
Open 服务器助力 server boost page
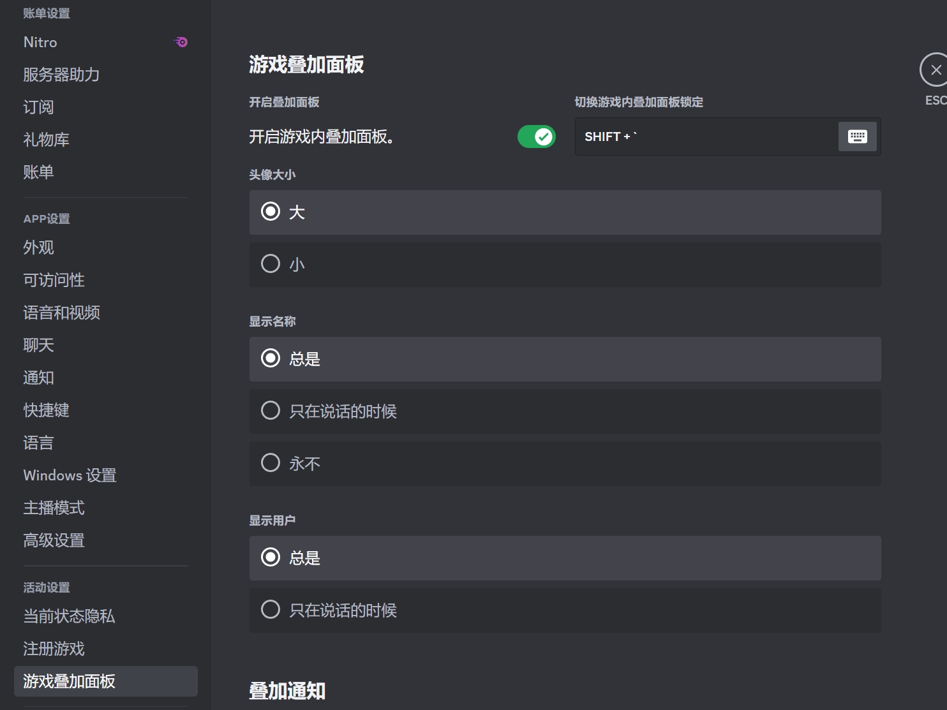tap(61, 75)
